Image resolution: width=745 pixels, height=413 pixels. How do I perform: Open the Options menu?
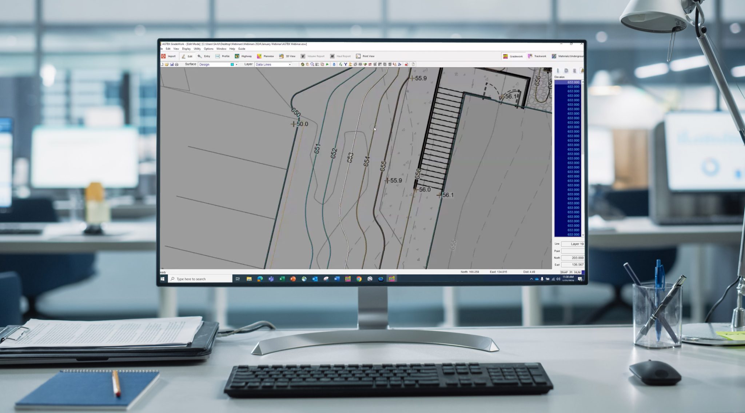pos(208,49)
